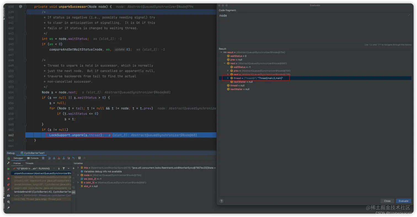Force step into red arrow icon
Screen dimensions: 417x217
pyautogui.click(x=59, y=158)
